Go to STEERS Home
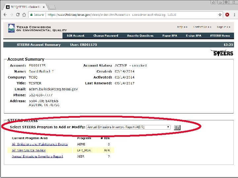The image size is (238, 178). click(220, 36)
